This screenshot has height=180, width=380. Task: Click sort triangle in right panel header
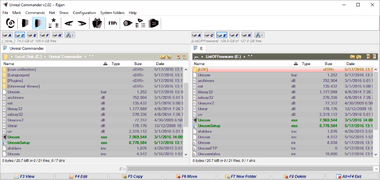point(296,64)
